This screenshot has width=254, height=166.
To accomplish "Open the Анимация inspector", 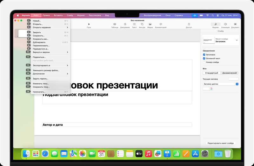I will [225, 24].
